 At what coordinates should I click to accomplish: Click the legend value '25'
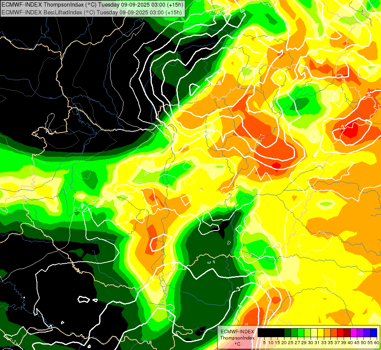pos(291,343)
